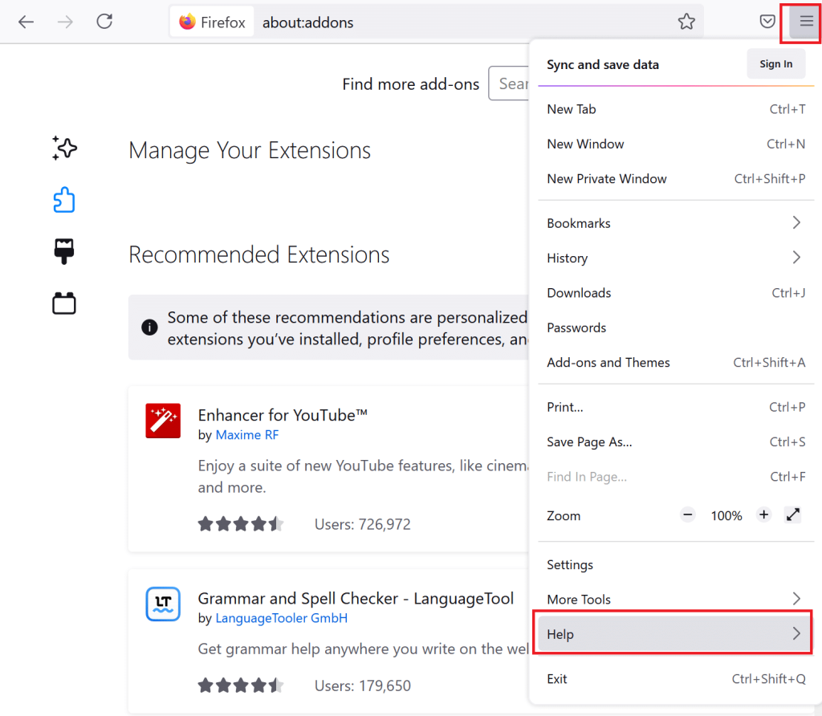The image size is (822, 716).
Task: Open the Plugins sidebar icon
Action: click(64, 303)
